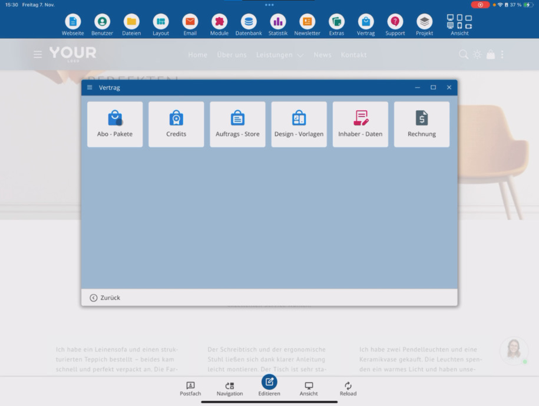539x406 pixels.
Task: Open the Abo - Pakete tile
Action: 115,124
